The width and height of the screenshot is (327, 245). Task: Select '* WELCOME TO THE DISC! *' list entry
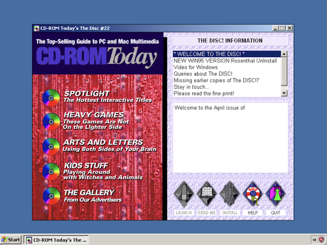point(227,54)
